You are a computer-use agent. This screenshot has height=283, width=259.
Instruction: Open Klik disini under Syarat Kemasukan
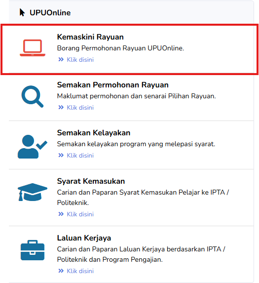point(80,214)
